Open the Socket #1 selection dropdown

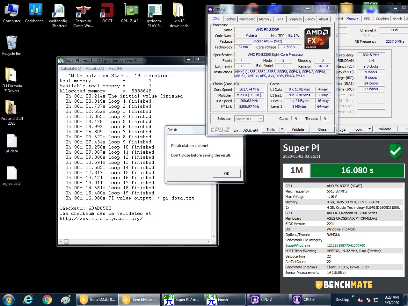coord(261,119)
